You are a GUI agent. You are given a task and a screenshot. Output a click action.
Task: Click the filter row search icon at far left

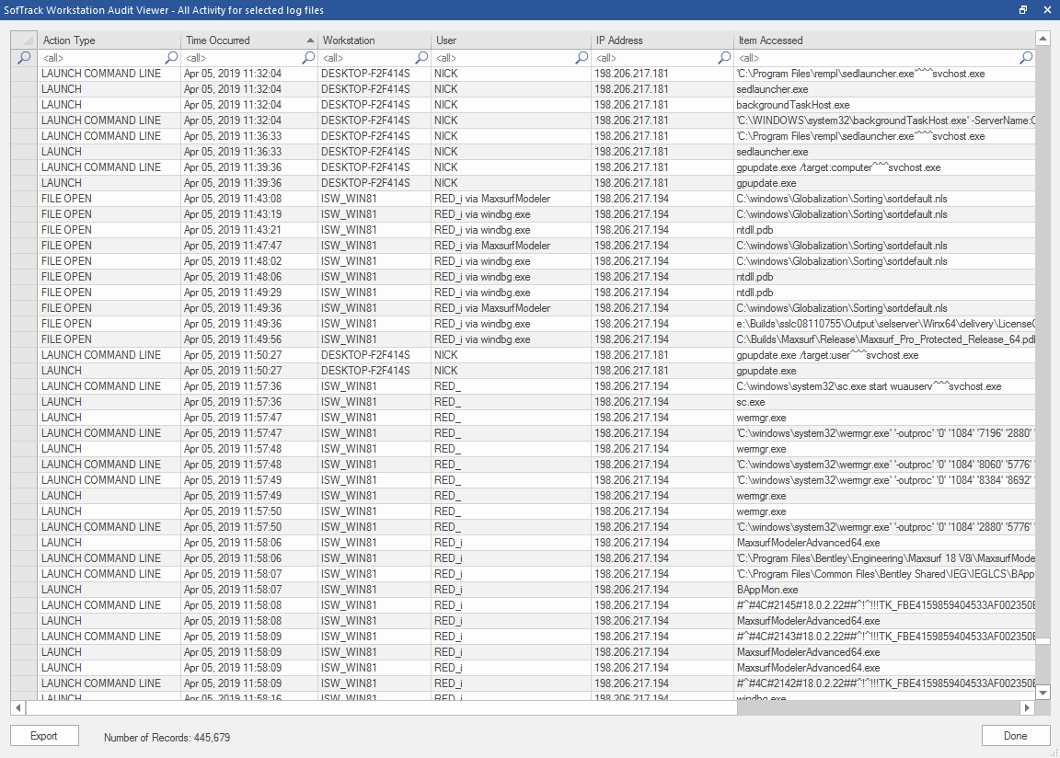[24, 57]
